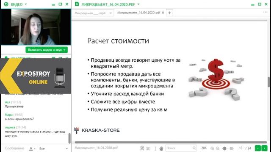Close the ВИДЕО panel
The height and width of the screenshot is (152, 271).
[67, 4]
